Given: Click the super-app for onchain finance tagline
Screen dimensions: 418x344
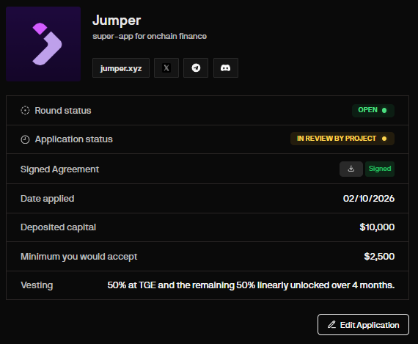Looking at the screenshot, I should 150,36.
